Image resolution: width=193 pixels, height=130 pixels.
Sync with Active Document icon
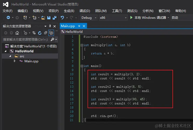(34, 33)
